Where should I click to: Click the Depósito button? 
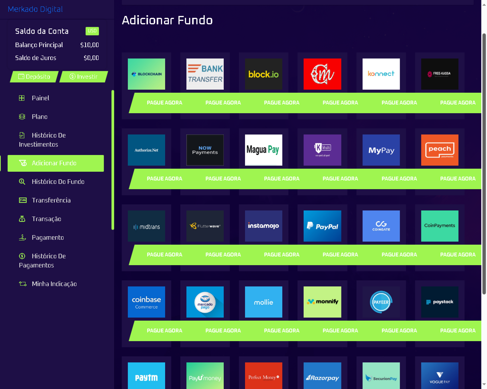coord(34,76)
